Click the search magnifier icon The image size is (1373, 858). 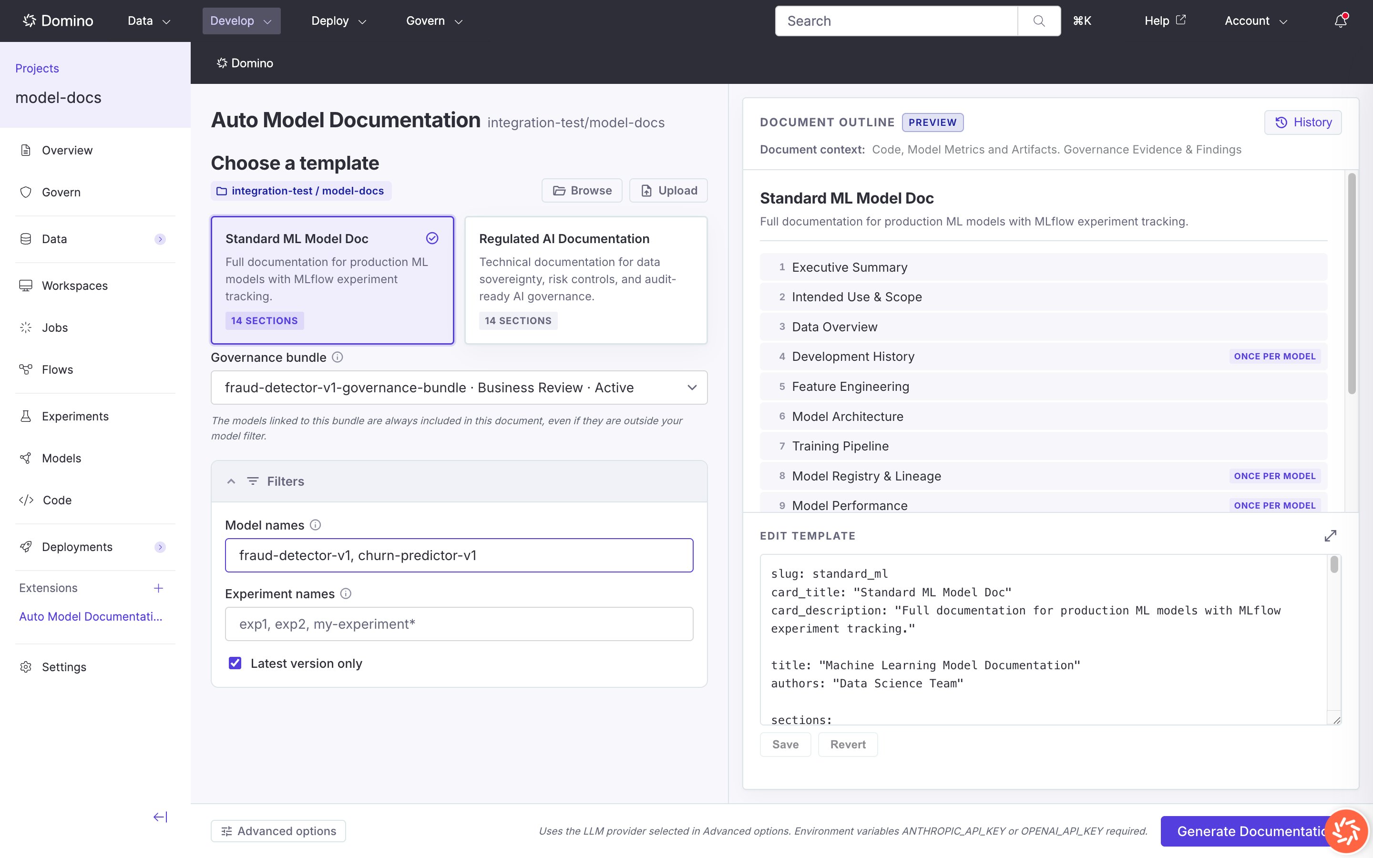(x=1039, y=21)
